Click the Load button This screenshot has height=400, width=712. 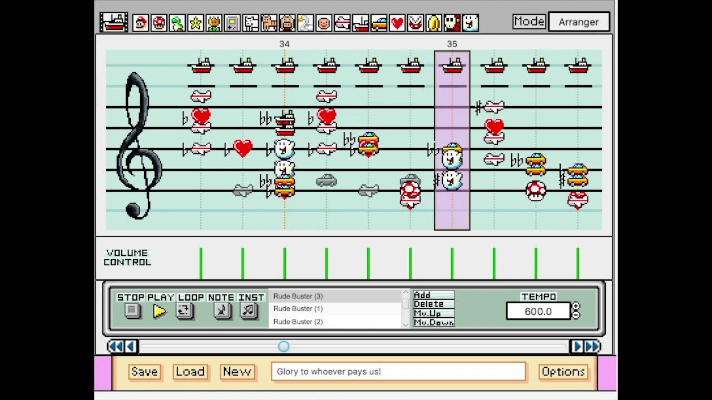tap(190, 372)
